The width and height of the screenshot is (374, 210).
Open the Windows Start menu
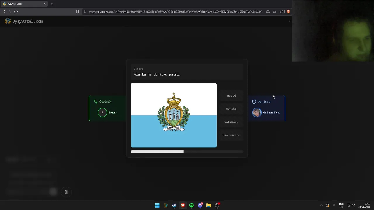click(157, 205)
